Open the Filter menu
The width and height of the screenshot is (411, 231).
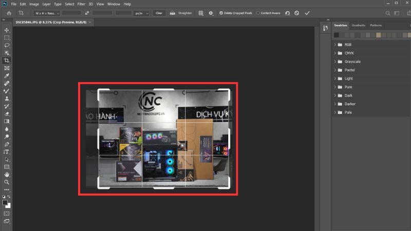[82, 4]
